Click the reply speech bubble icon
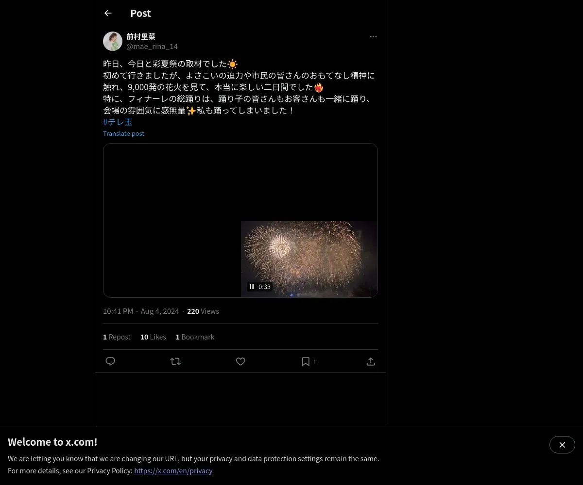583x485 pixels. [110, 361]
